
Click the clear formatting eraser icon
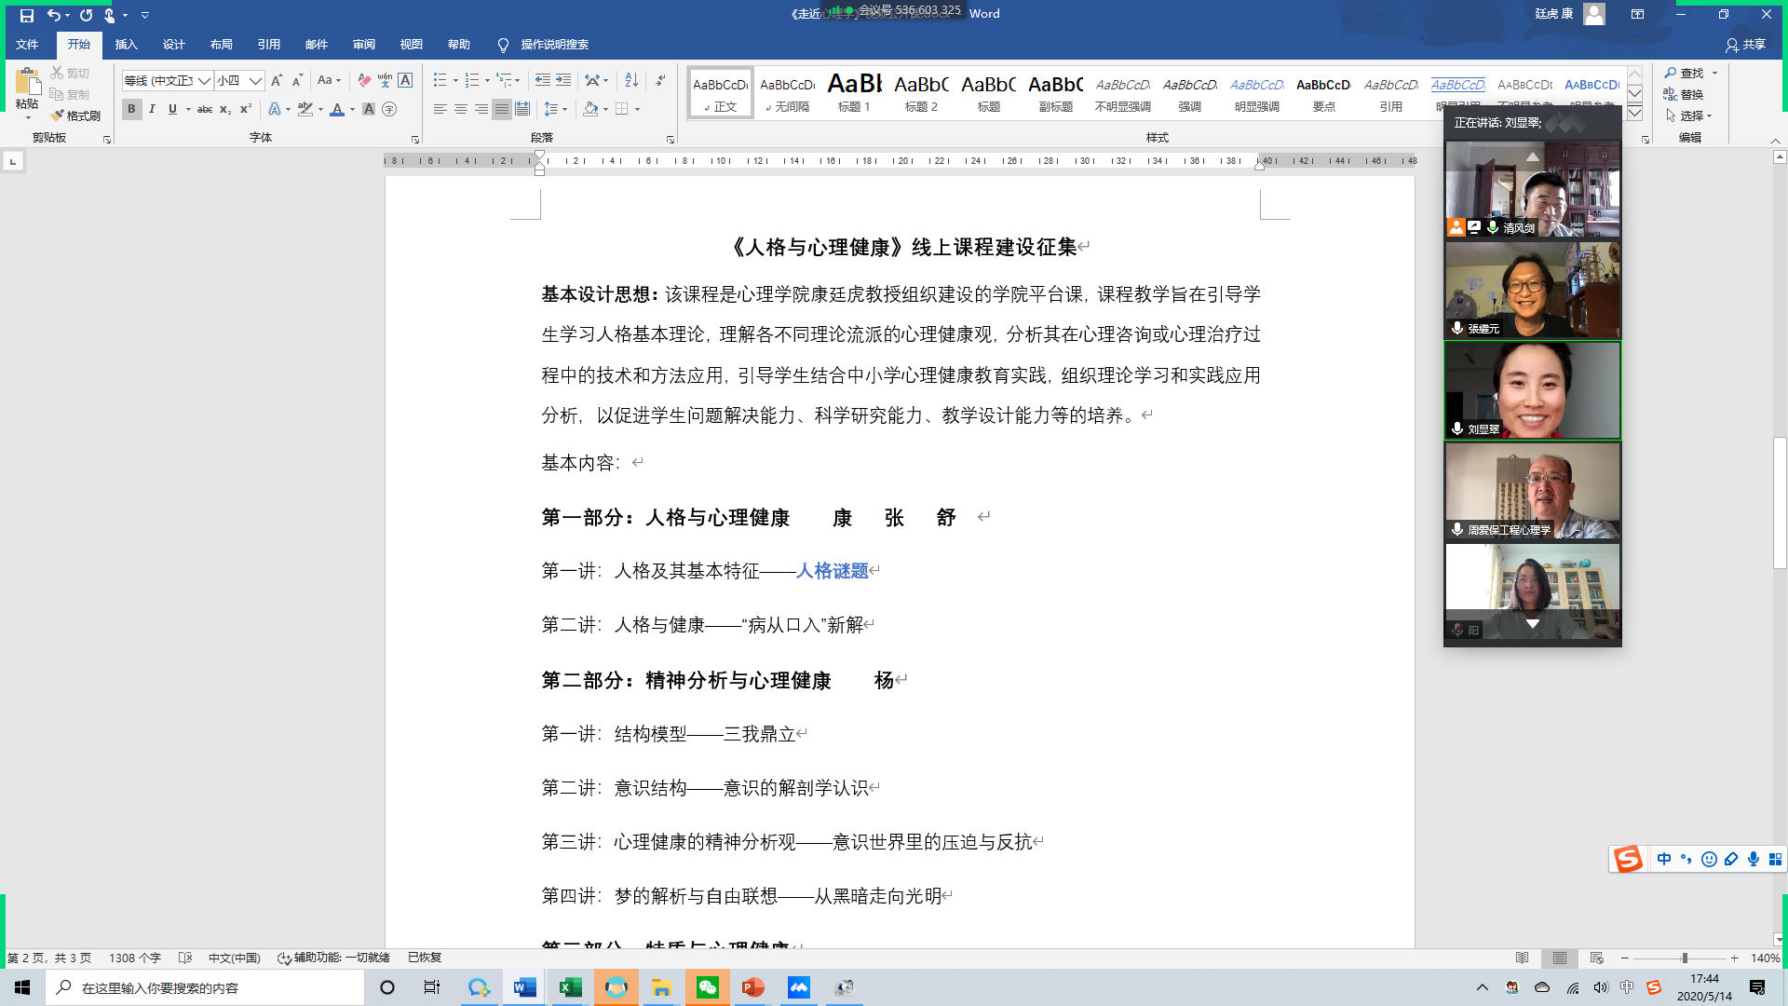364,80
